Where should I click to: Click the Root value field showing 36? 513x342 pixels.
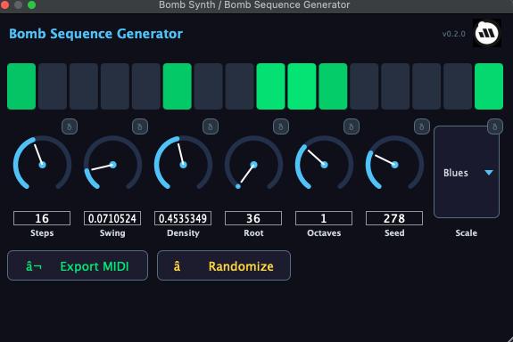[x=253, y=218]
